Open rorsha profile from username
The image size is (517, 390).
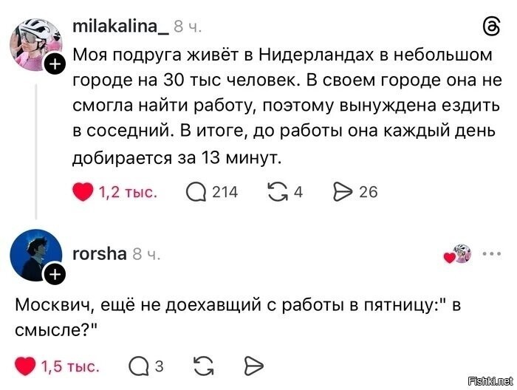click(100, 253)
